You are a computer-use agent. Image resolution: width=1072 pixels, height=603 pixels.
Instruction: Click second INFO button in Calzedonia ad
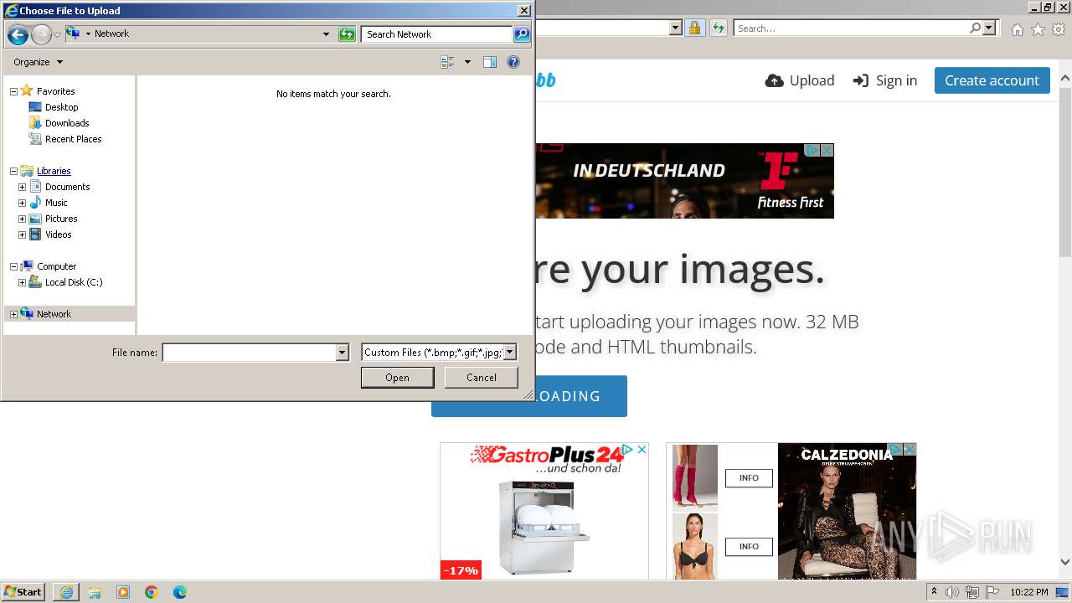[x=749, y=547]
